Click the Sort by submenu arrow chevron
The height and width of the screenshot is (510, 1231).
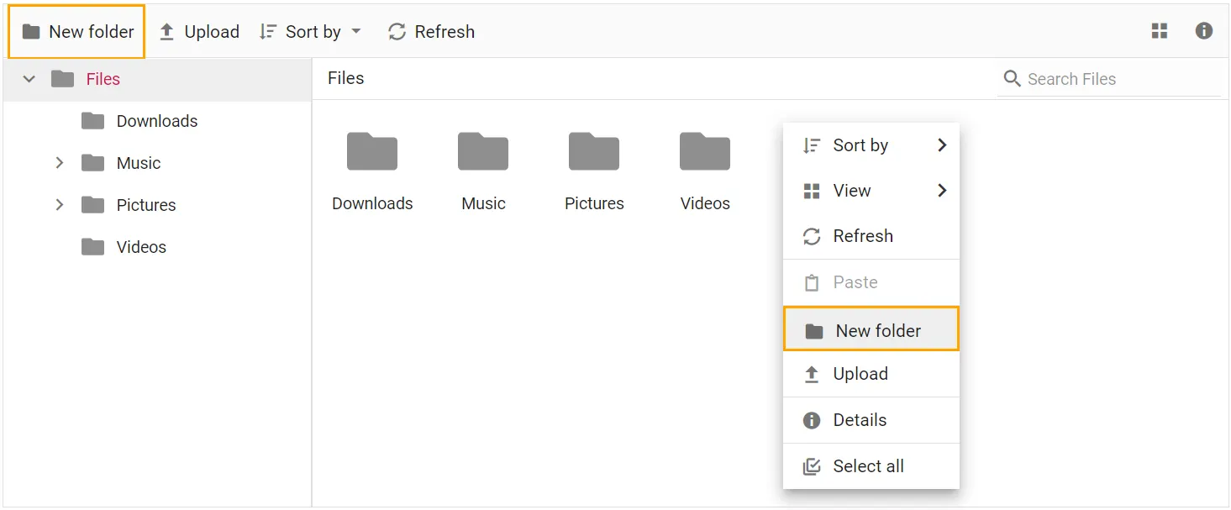[x=942, y=145]
